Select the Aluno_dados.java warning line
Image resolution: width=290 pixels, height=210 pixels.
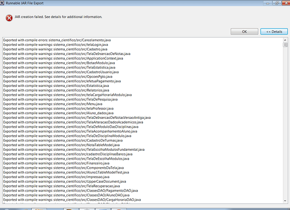click(58, 113)
